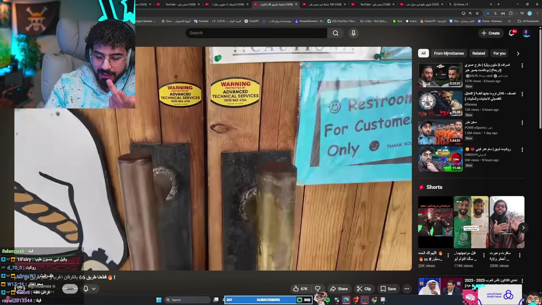The width and height of the screenshot is (542, 305).
Task: Open Home - Restream bookmark
Action: (489, 21)
